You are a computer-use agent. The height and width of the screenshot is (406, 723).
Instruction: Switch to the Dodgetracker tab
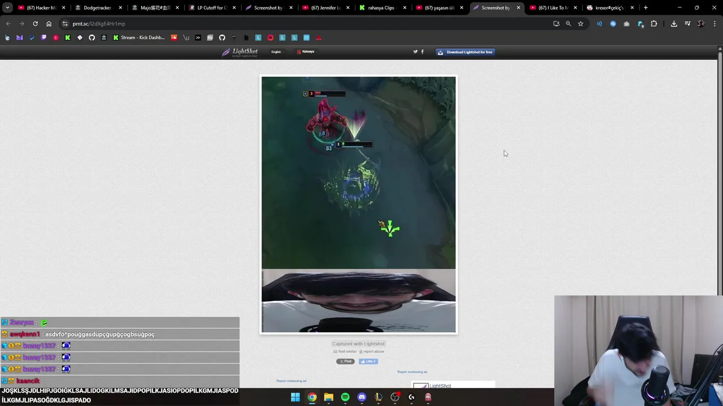pos(98,8)
